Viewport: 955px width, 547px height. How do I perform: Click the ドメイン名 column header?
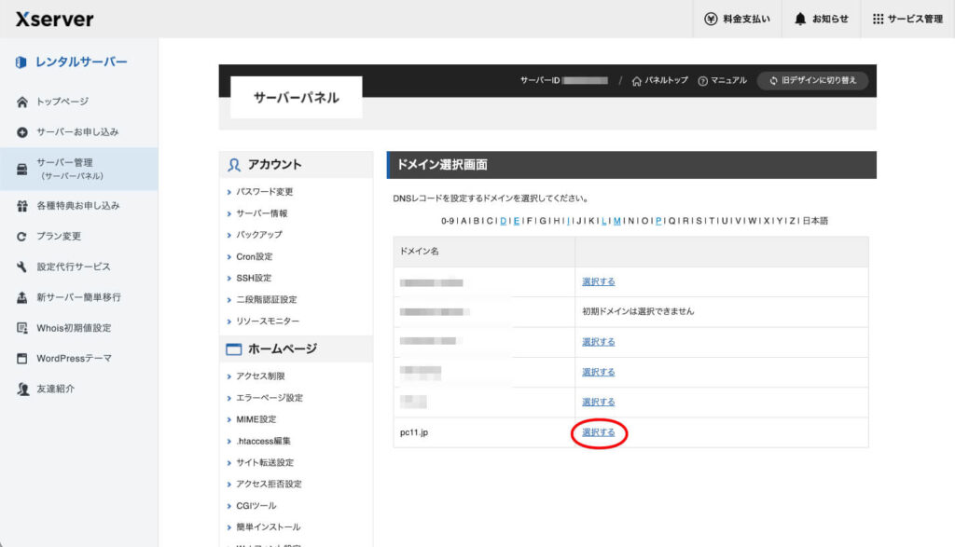tap(419, 252)
